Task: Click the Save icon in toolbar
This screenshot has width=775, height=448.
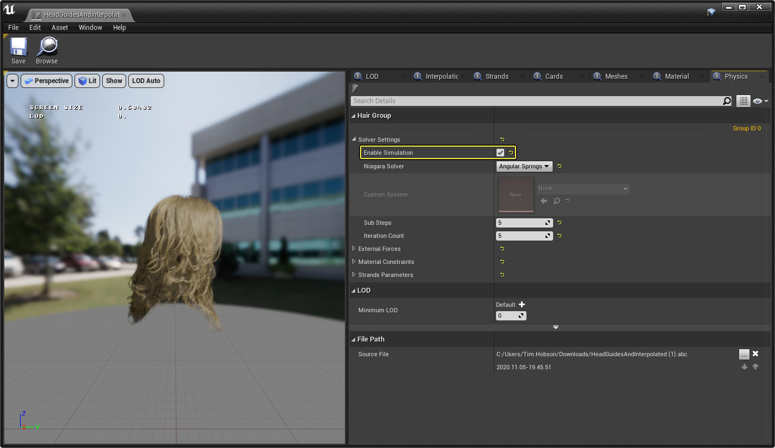Action: click(x=18, y=47)
